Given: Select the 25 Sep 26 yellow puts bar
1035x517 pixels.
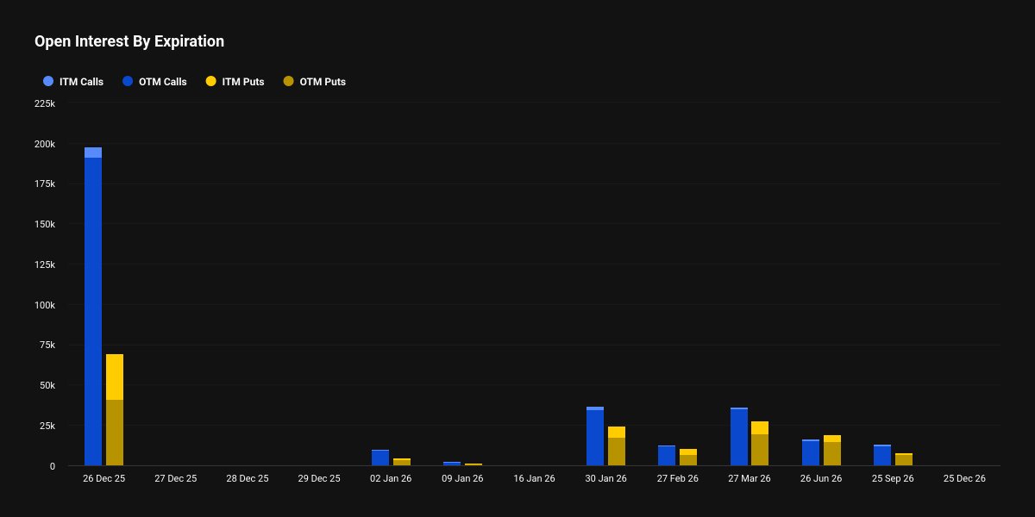Looking at the screenshot, I should pyautogui.click(x=904, y=459).
